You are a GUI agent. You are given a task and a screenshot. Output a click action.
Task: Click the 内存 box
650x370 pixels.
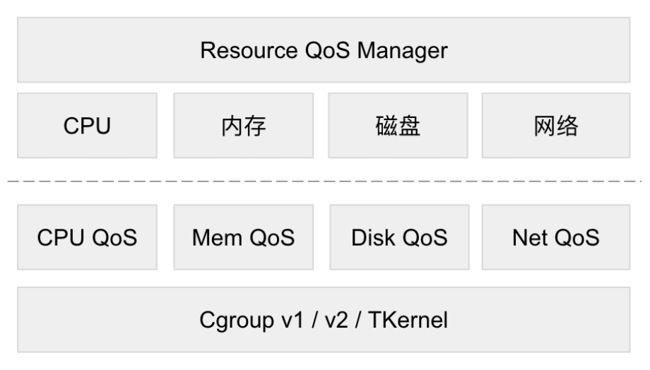click(243, 126)
